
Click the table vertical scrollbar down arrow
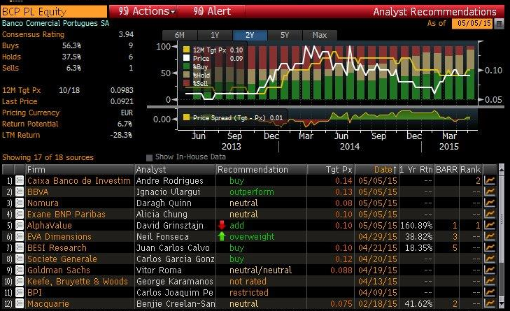click(x=501, y=305)
